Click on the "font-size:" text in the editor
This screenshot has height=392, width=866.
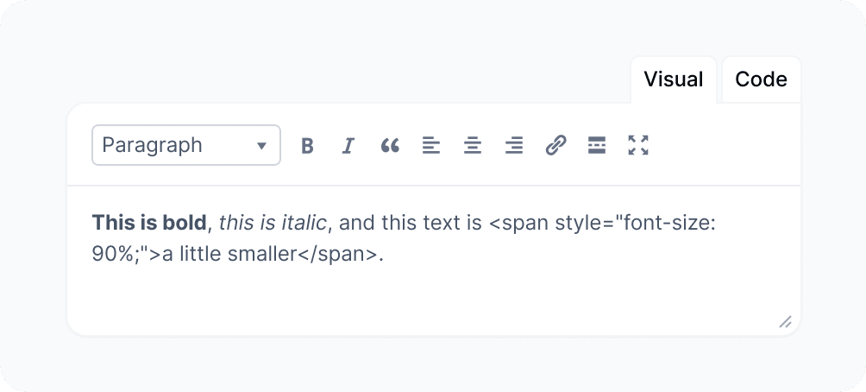[x=675, y=224]
